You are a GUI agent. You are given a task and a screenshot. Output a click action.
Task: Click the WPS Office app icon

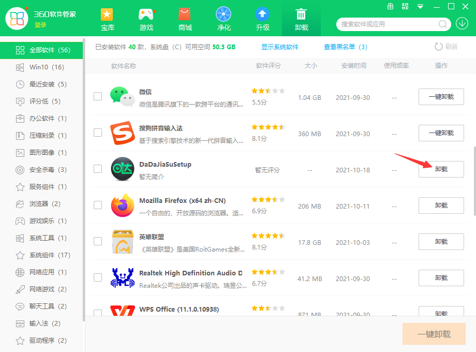[122, 311]
